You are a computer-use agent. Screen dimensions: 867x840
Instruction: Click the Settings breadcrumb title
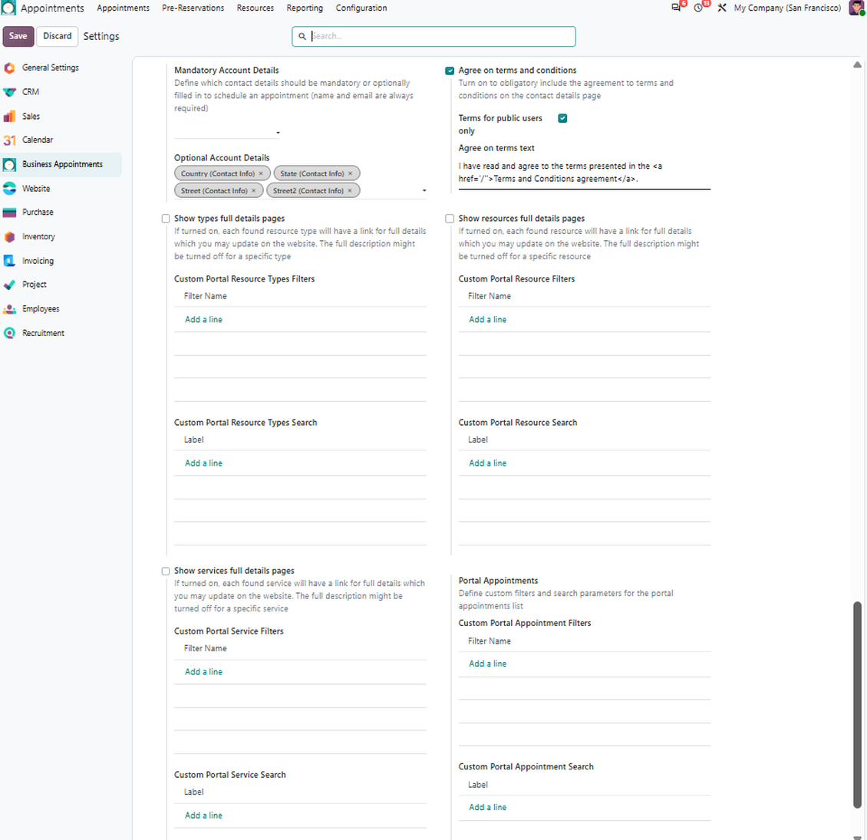click(101, 37)
